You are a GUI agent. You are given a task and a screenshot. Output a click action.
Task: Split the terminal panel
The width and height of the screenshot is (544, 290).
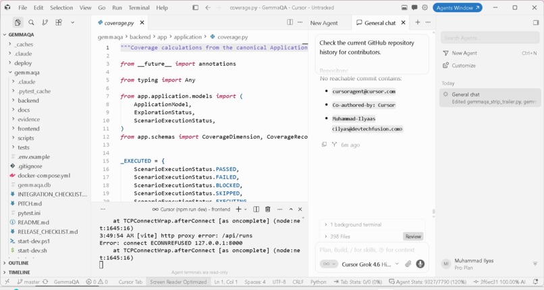(x=256, y=209)
